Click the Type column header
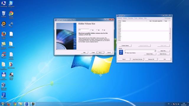The width and height of the screenshot is (189, 106). pos(167,21)
